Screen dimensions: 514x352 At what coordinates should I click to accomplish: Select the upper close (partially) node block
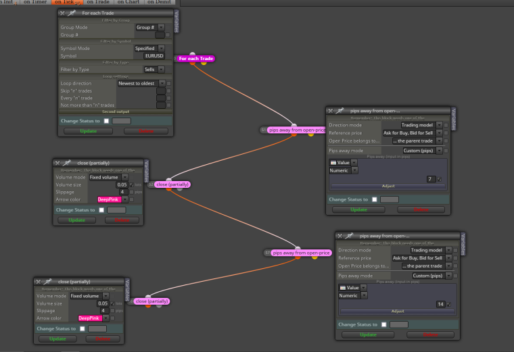pyautogui.click(x=172, y=184)
